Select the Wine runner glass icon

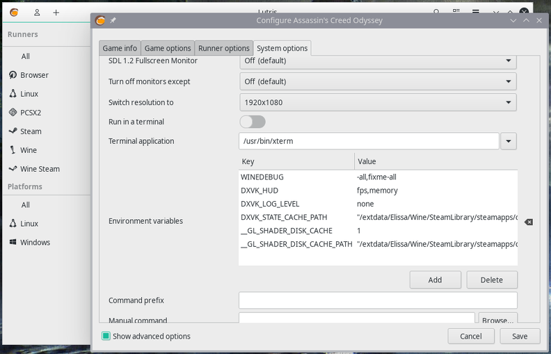click(13, 150)
